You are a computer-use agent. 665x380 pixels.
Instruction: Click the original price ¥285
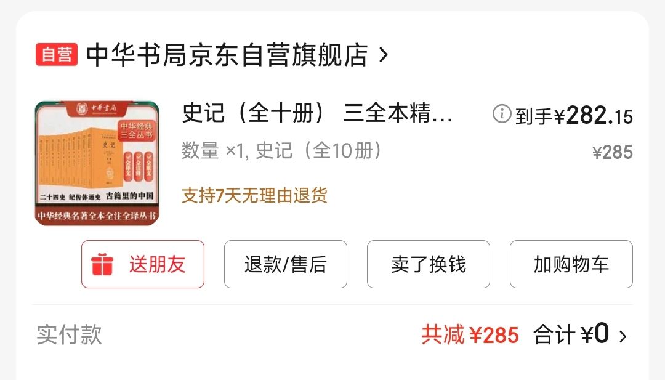[x=613, y=152]
